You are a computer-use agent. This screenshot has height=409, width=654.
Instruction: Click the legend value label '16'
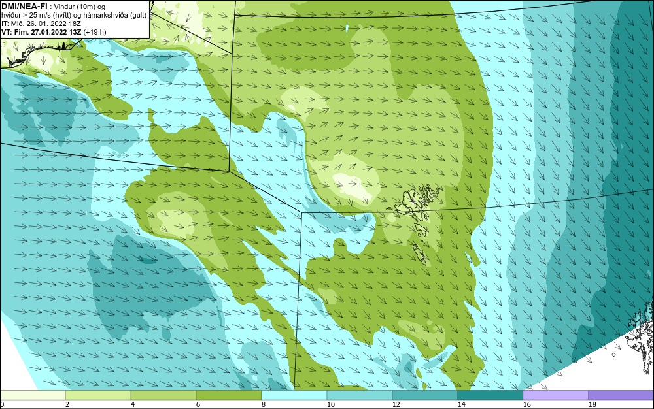pyautogui.click(x=526, y=404)
